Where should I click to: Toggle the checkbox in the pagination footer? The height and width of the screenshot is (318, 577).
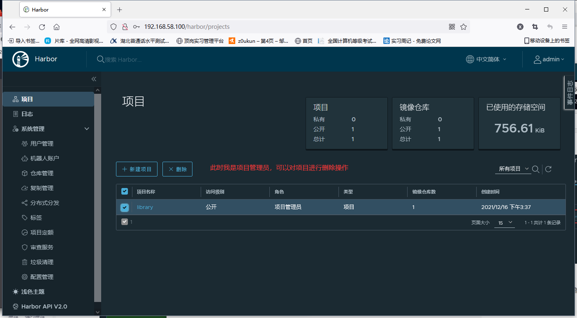[124, 222]
